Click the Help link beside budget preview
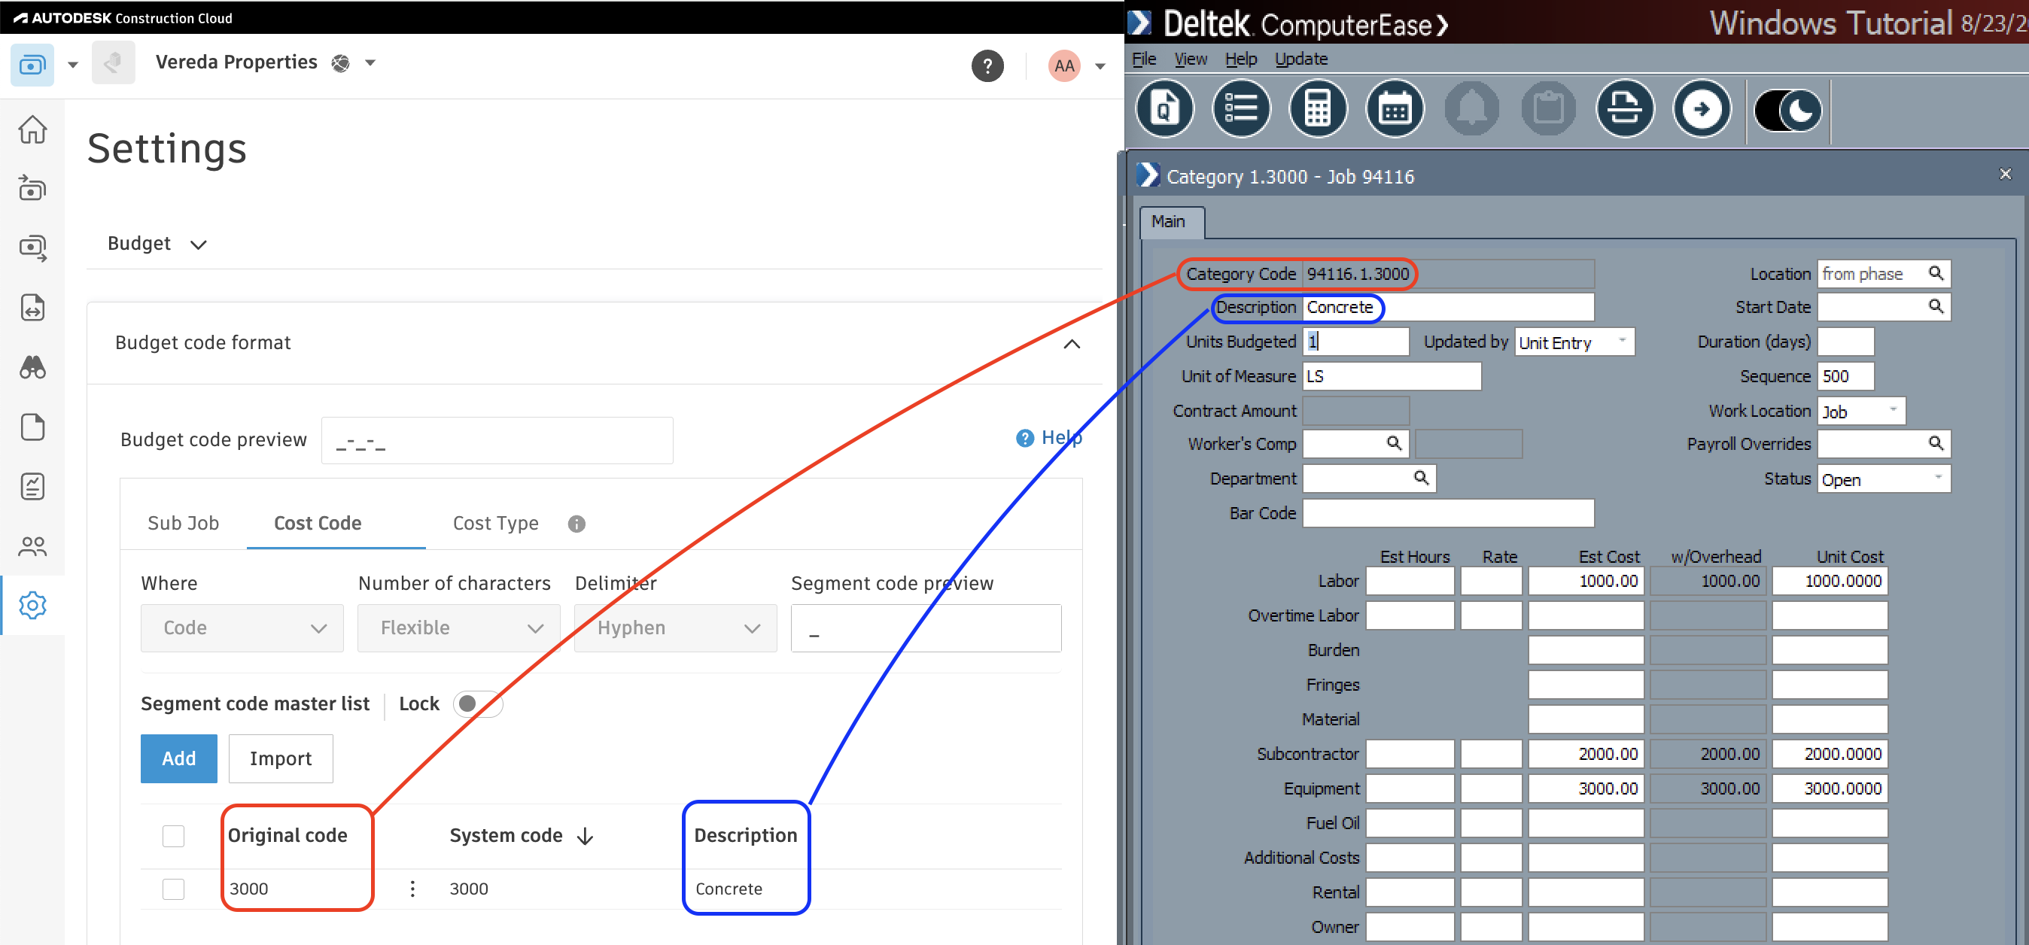Viewport: 2029px width, 945px height. pyautogui.click(x=1048, y=438)
